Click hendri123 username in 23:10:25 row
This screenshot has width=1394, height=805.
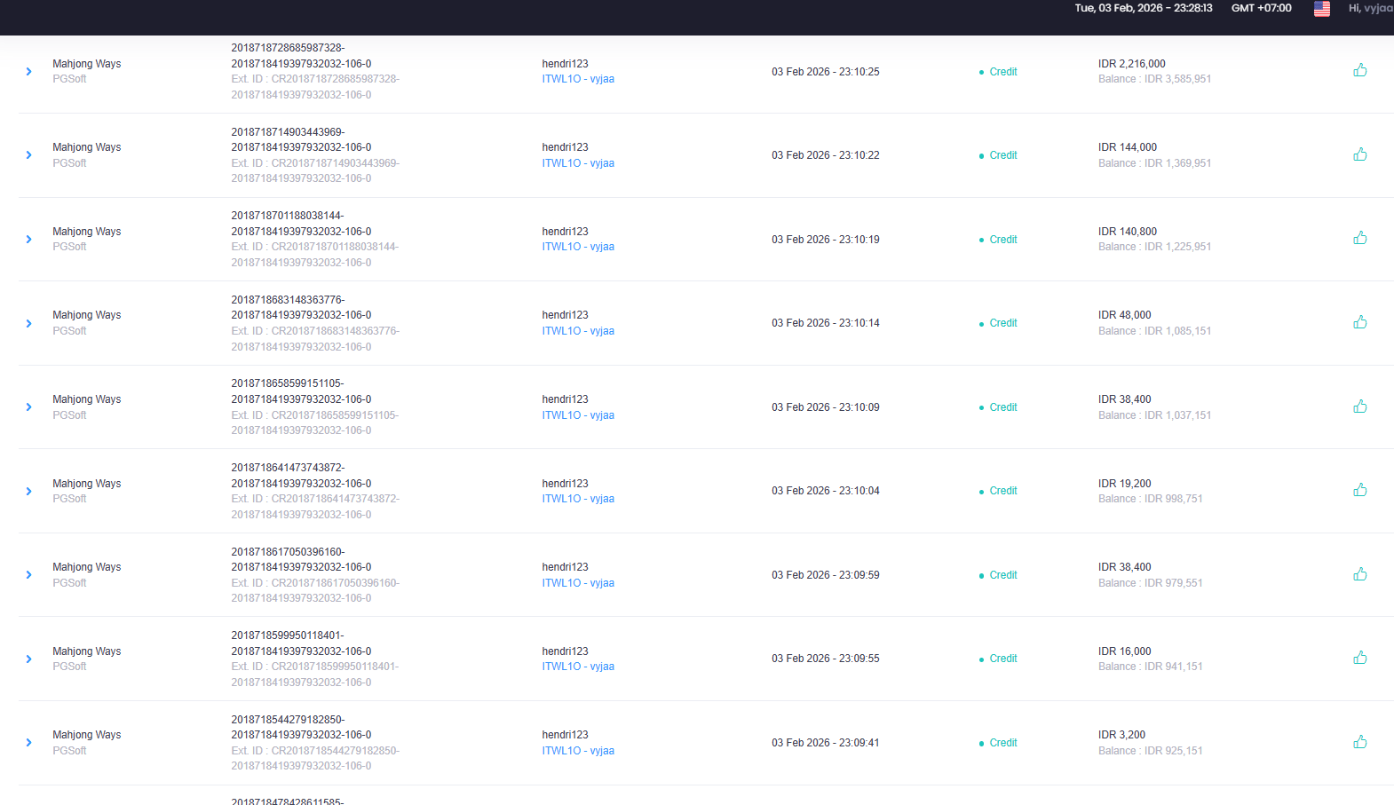pos(565,64)
